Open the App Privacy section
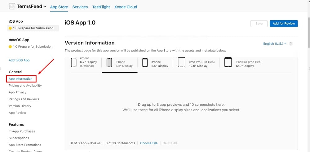Image resolution: width=310 pixels, height=152 pixels. click(x=17, y=92)
